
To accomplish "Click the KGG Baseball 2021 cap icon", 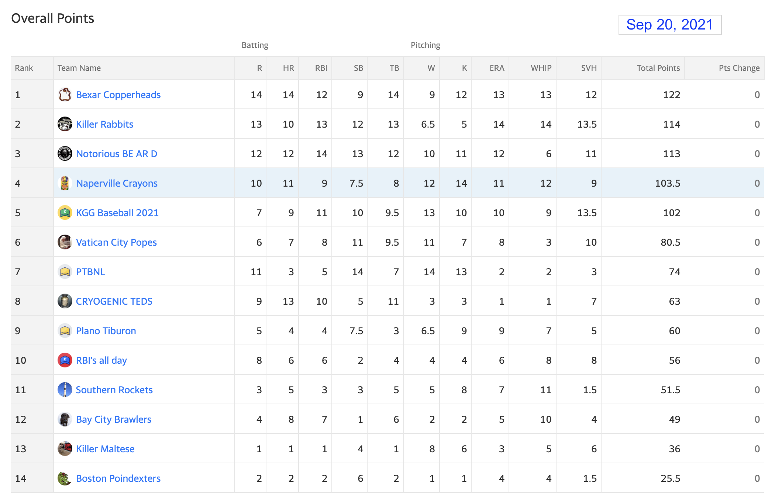I will click(x=65, y=212).
